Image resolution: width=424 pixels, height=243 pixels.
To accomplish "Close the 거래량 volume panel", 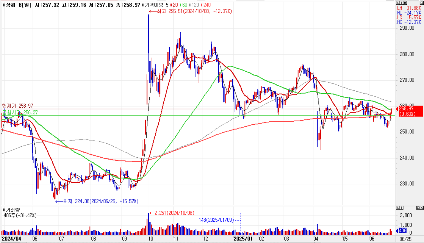I will 421,208.
